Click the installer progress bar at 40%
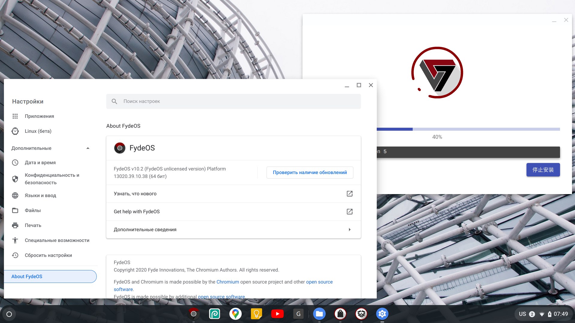 tap(468, 129)
